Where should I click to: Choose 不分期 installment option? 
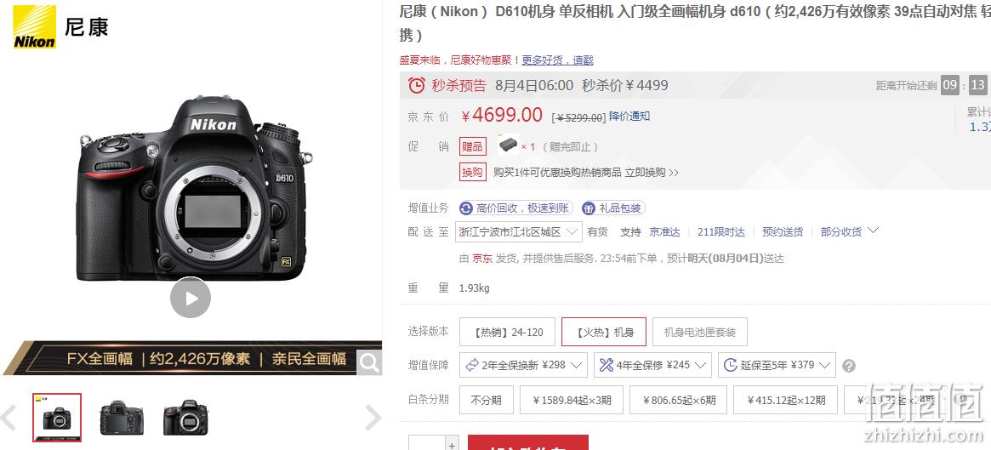tap(486, 400)
